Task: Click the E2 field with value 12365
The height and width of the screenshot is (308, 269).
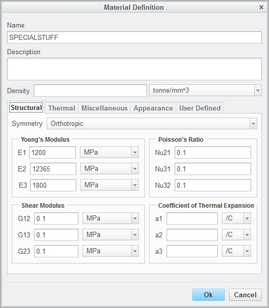Action: (x=53, y=169)
